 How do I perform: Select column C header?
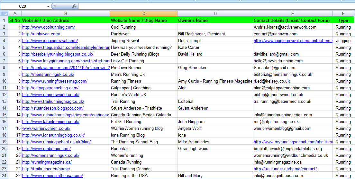pos(144,13)
